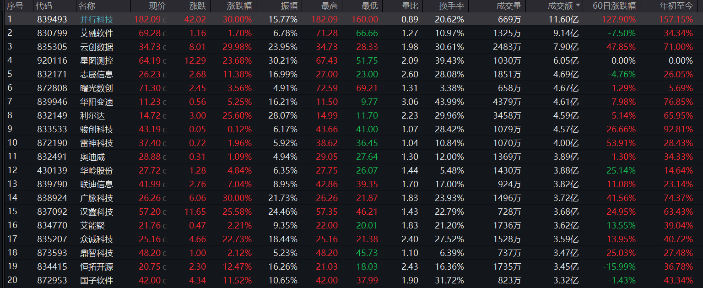Screen dimensions: 703x288
Task: Select stock 华阳变速
Action: (x=97, y=102)
